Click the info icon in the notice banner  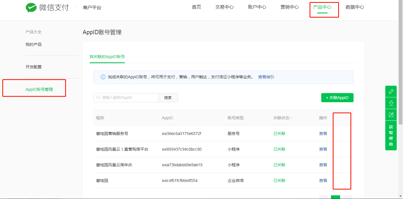pos(103,77)
